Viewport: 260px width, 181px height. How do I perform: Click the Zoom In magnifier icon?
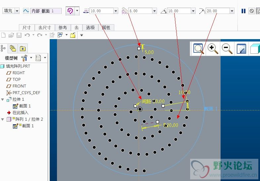pos(213,49)
